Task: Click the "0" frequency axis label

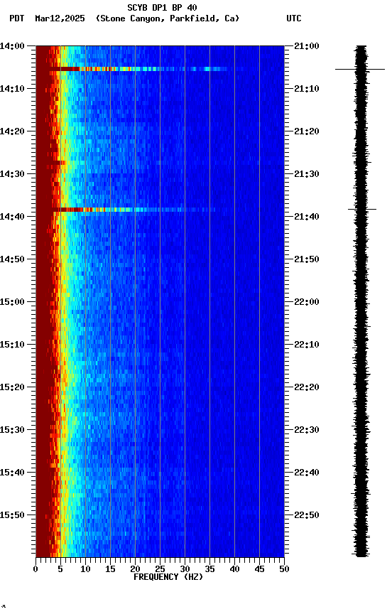Action: click(36, 569)
